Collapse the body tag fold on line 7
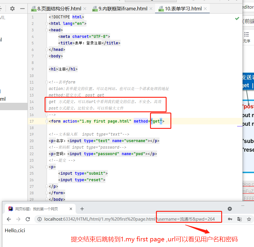Screen dimensions: 254x247 coord(47,56)
